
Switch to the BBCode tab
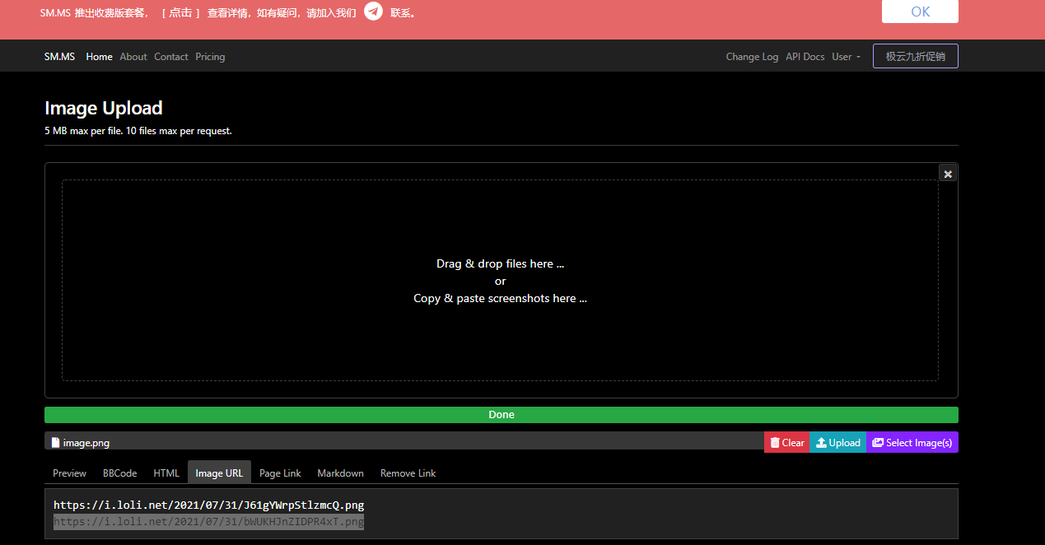(x=120, y=473)
